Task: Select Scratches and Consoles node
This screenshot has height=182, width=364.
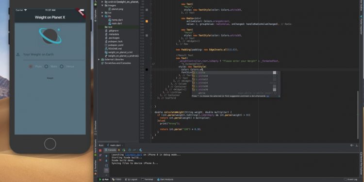Action: tap(118, 63)
